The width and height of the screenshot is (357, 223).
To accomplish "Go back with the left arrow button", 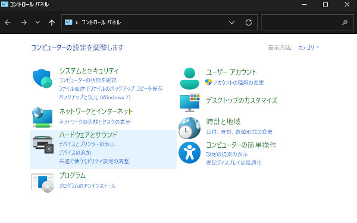I will point(8,23).
